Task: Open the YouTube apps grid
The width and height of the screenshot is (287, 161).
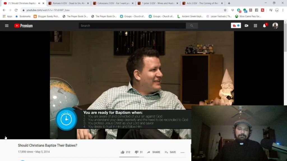Action: pyautogui.click(x=255, y=26)
